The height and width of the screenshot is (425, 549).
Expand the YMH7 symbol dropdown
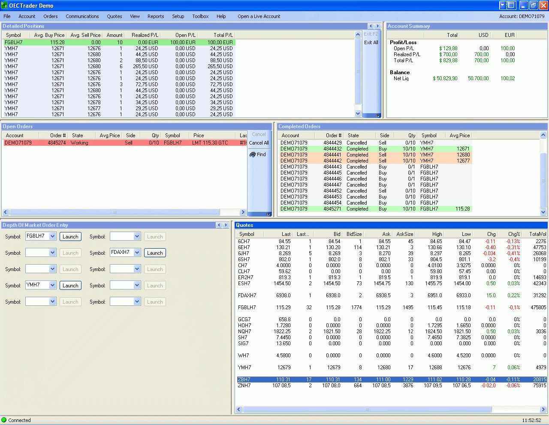52,285
